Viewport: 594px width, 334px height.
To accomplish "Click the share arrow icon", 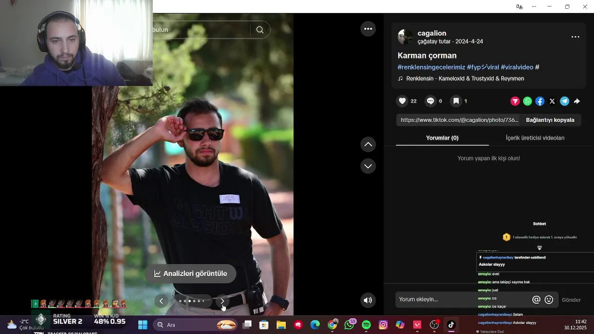I will click(577, 101).
